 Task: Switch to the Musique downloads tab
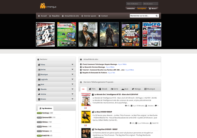click(150, 89)
